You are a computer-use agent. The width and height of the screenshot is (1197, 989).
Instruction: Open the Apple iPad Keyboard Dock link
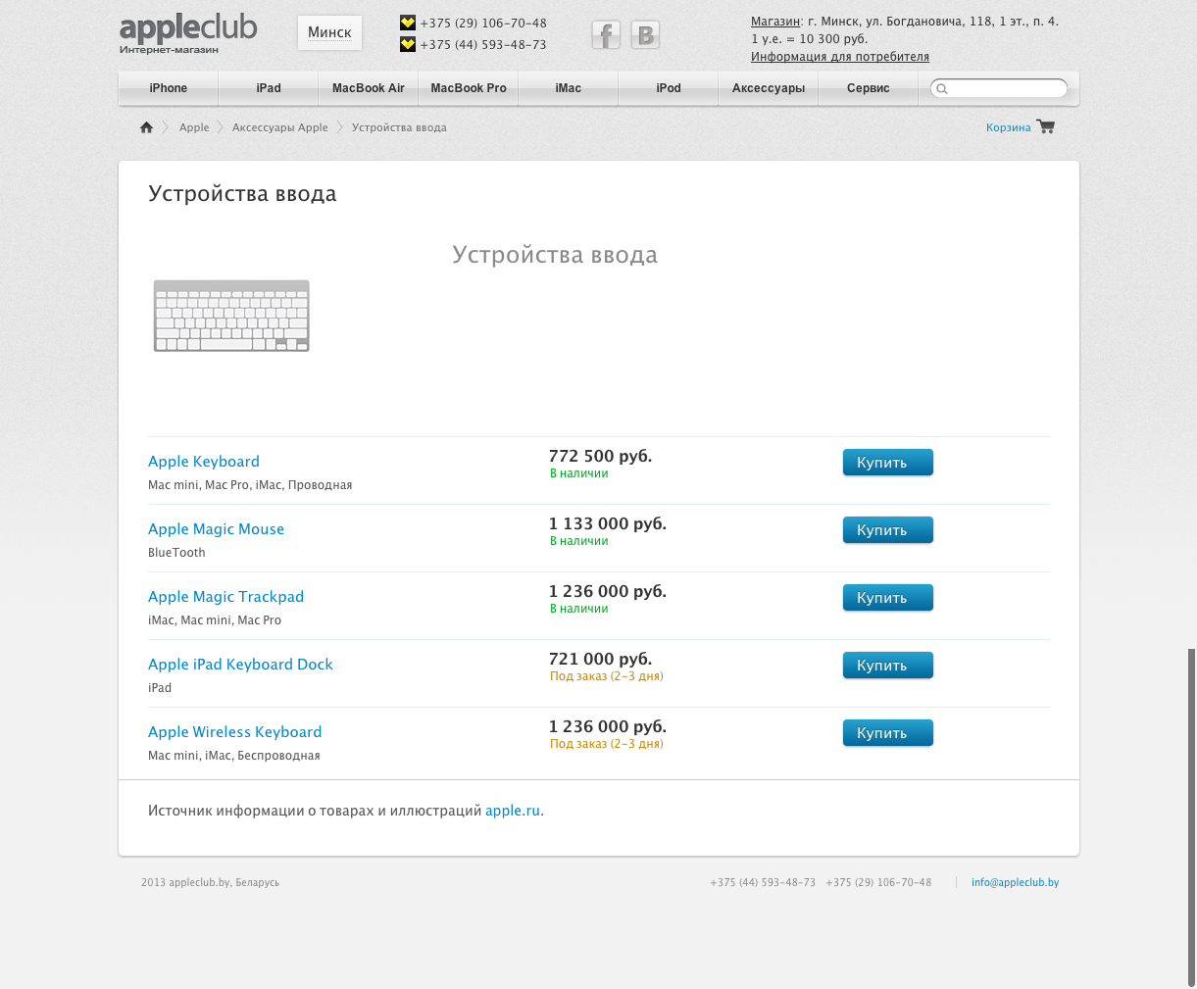pyautogui.click(x=240, y=665)
